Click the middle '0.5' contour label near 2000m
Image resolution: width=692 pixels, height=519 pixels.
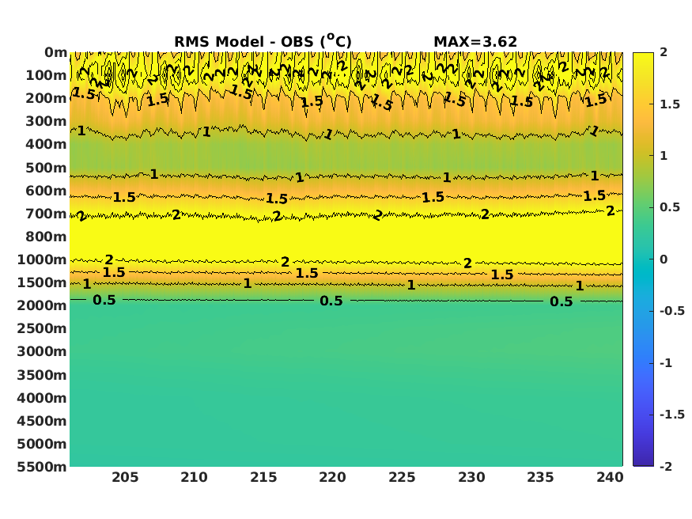point(331,301)
